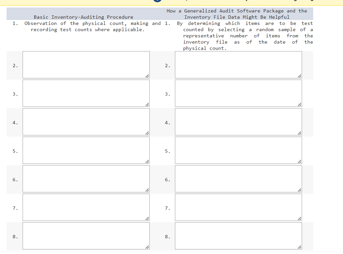Click the resize handle on right textbox 4
This screenshot has width=343, height=254.
point(300,133)
